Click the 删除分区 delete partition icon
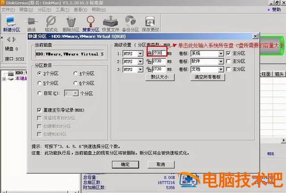Screen dimensions: 286x193 pos(71,22)
